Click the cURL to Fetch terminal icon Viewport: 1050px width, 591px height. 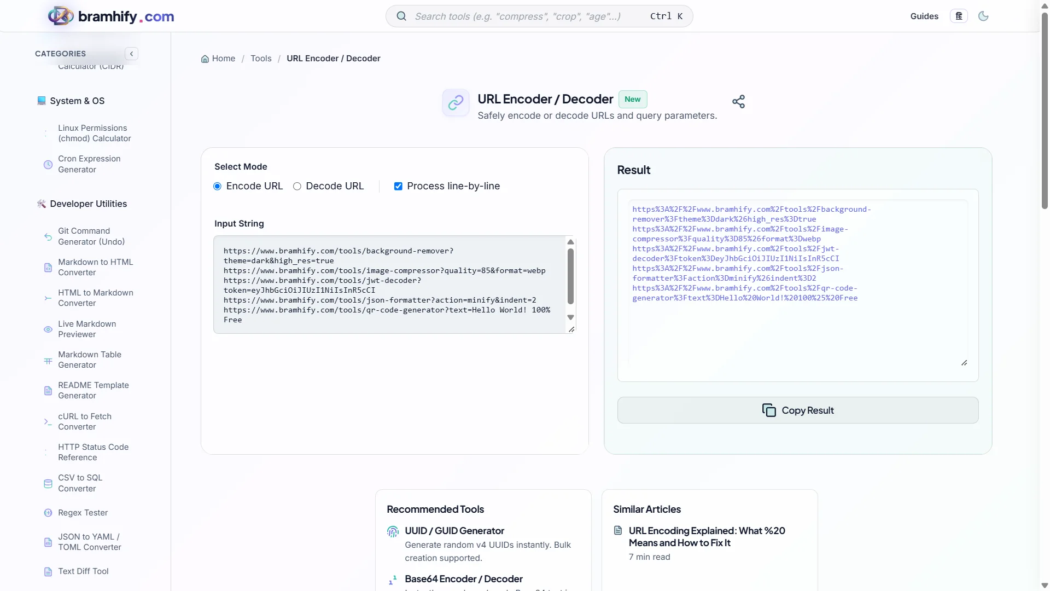click(48, 422)
